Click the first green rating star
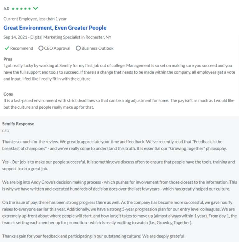239x242 pixels. click(13, 9)
